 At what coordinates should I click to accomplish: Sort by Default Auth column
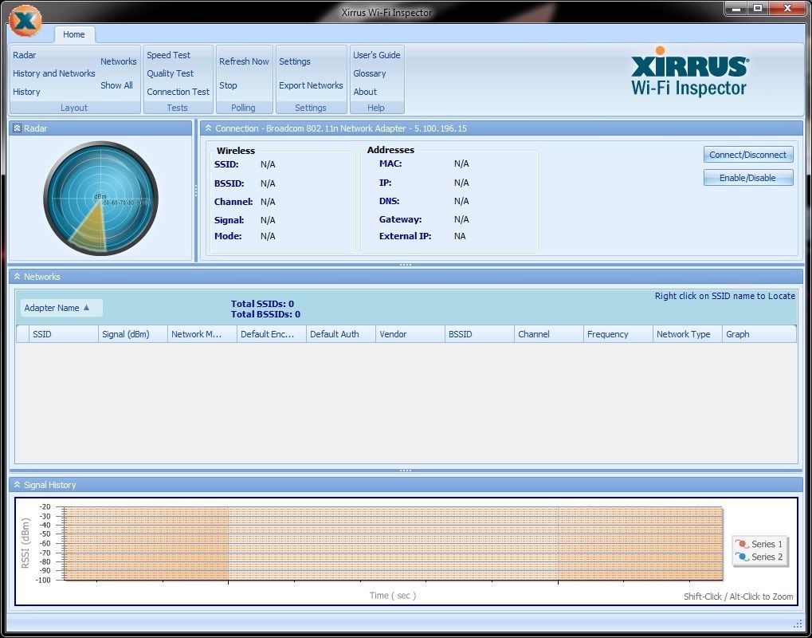click(341, 334)
